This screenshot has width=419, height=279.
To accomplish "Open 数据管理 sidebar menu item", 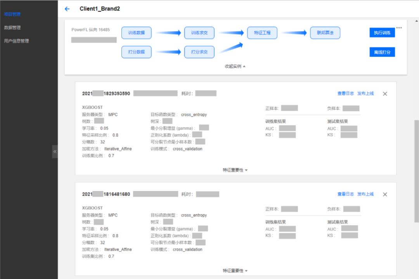I will tap(12, 27).
